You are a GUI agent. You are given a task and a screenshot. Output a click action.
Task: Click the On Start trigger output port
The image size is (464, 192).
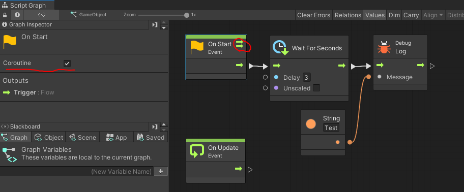tap(239, 65)
